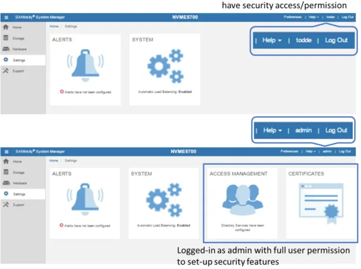Click Alerts bell icon in bottom window
Image resolution: width=361 pixels, height=269 pixels.
click(x=85, y=199)
